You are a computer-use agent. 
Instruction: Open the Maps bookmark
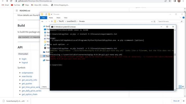coord(26,5)
